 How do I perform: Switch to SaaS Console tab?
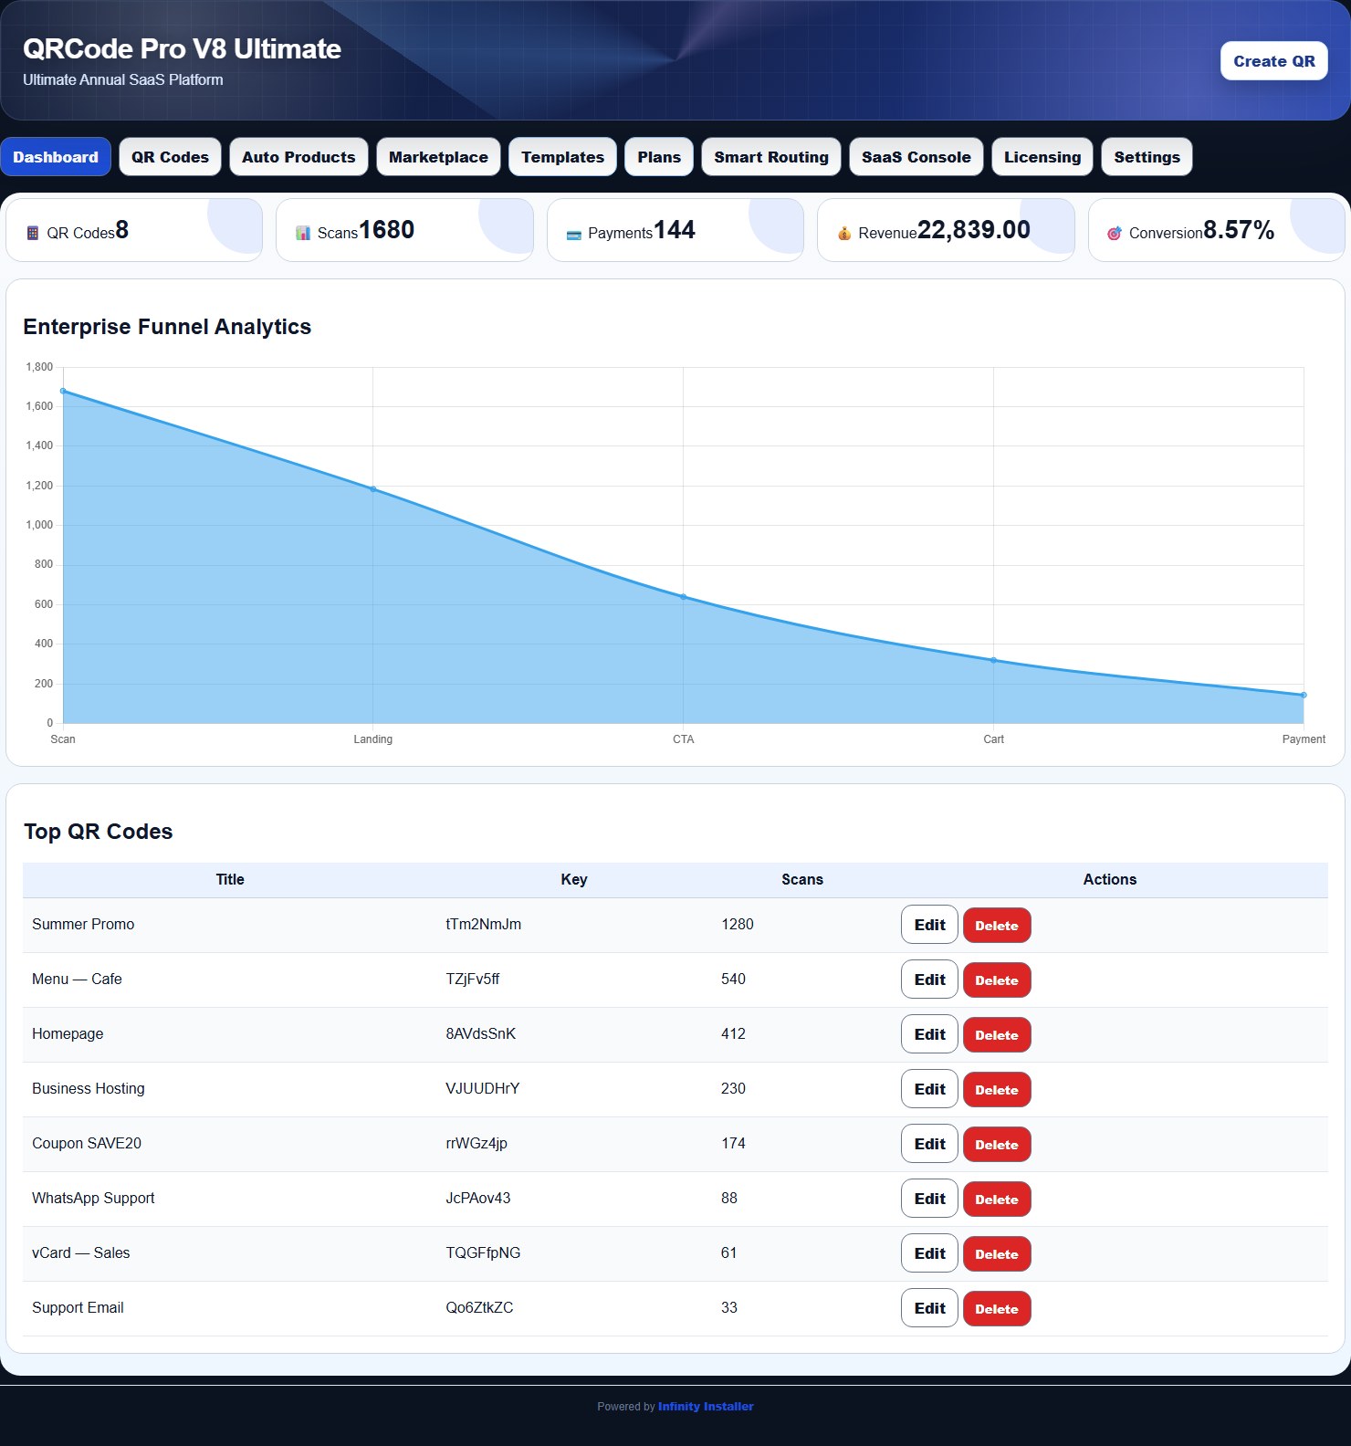[x=916, y=157]
